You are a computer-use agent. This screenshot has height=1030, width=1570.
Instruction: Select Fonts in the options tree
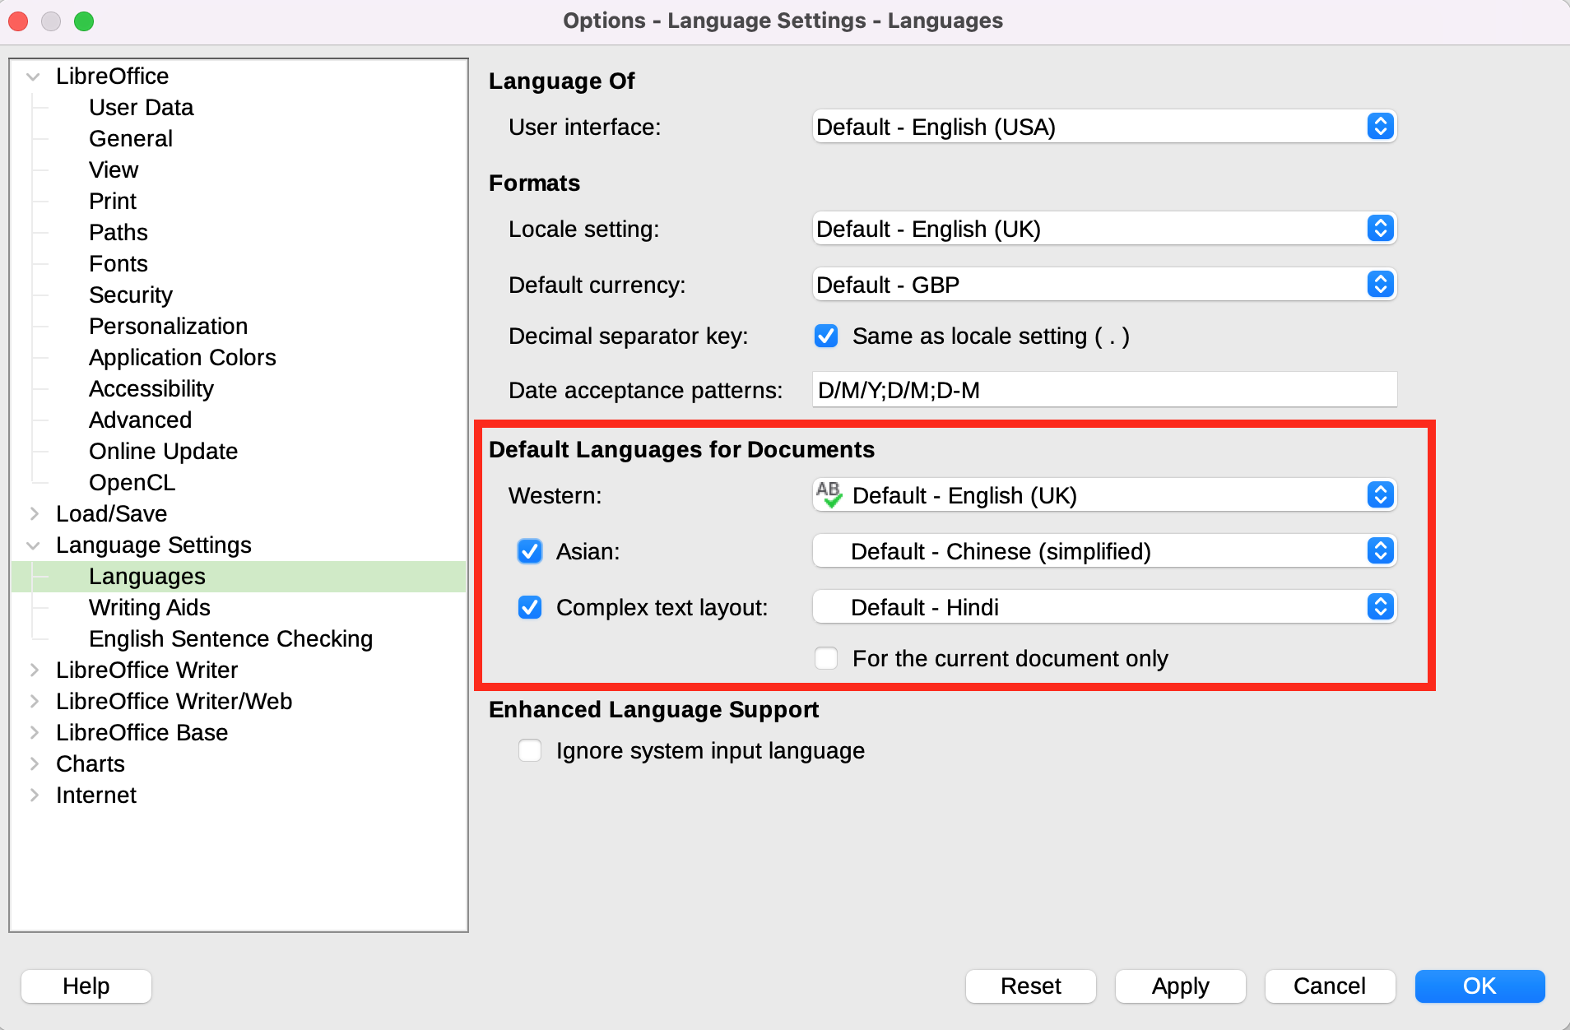pos(118,263)
